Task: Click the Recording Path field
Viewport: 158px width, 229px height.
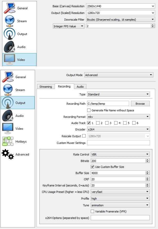Action: (108, 104)
